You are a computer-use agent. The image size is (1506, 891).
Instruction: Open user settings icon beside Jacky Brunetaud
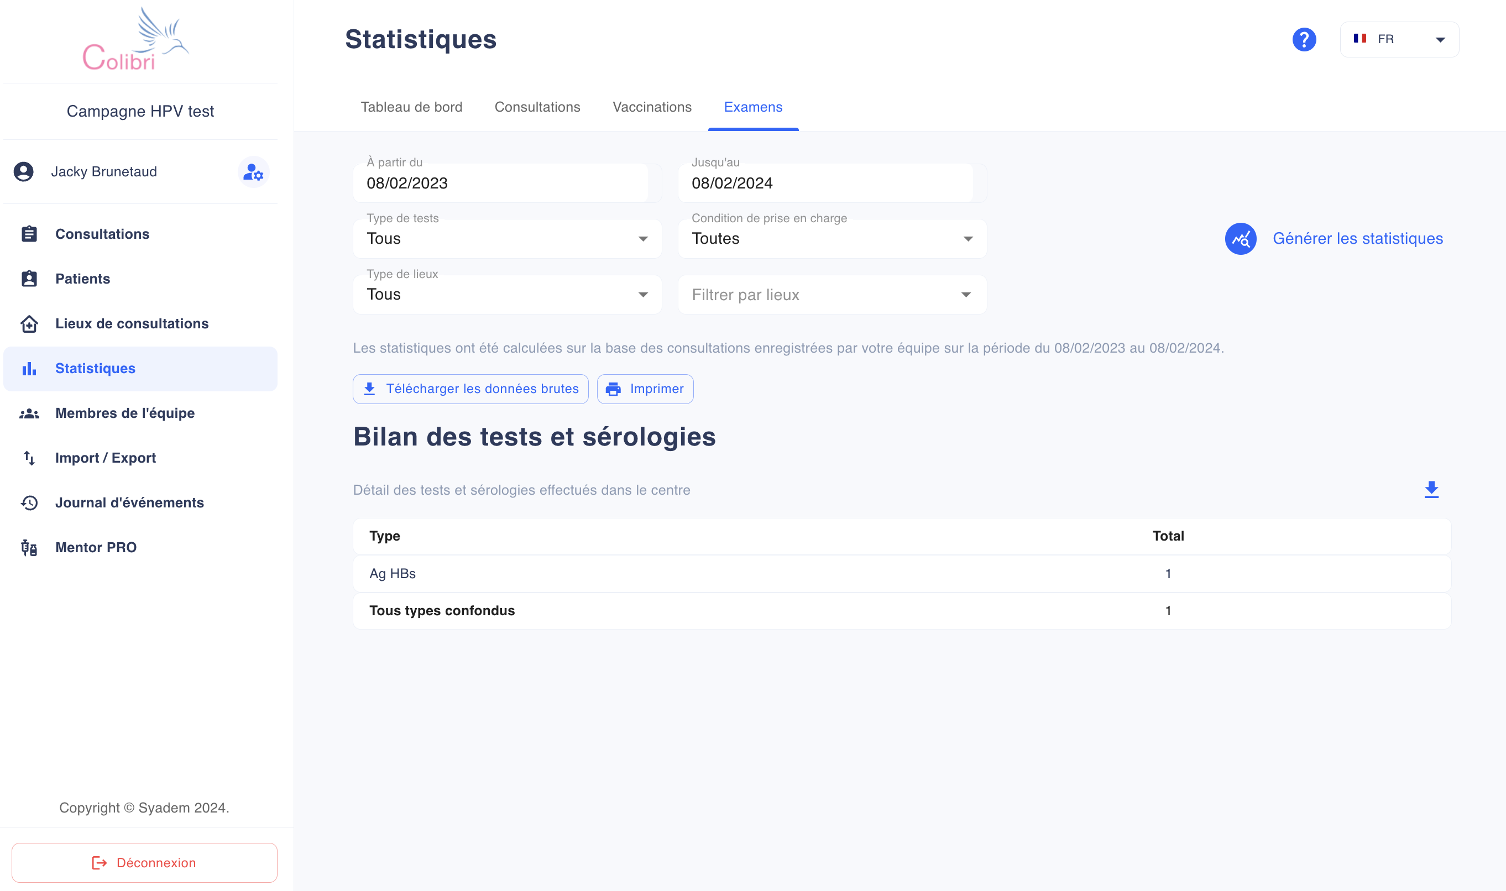[253, 172]
